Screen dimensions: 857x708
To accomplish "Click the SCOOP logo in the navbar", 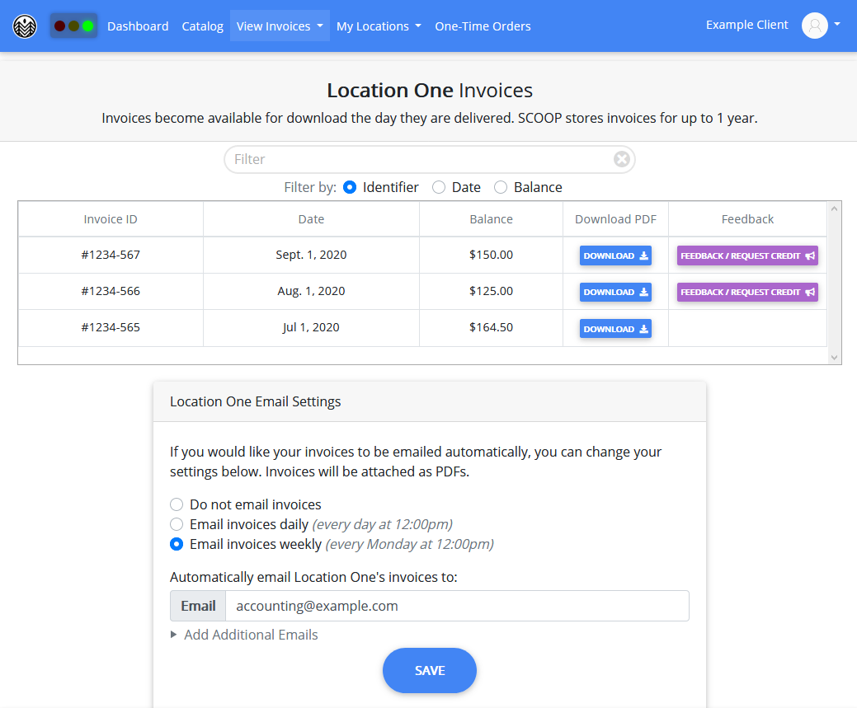I will pyautogui.click(x=25, y=26).
